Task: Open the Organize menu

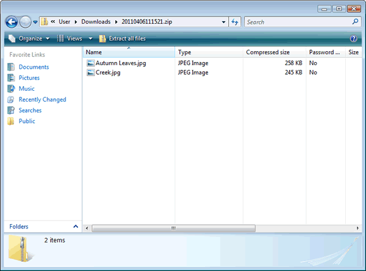Action: click(29, 38)
